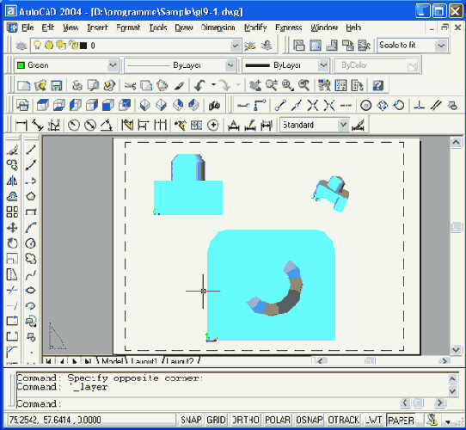Image resolution: width=466 pixels, height=430 pixels.
Task: Open the Standard dimension style dropdown
Action: (x=343, y=125)
